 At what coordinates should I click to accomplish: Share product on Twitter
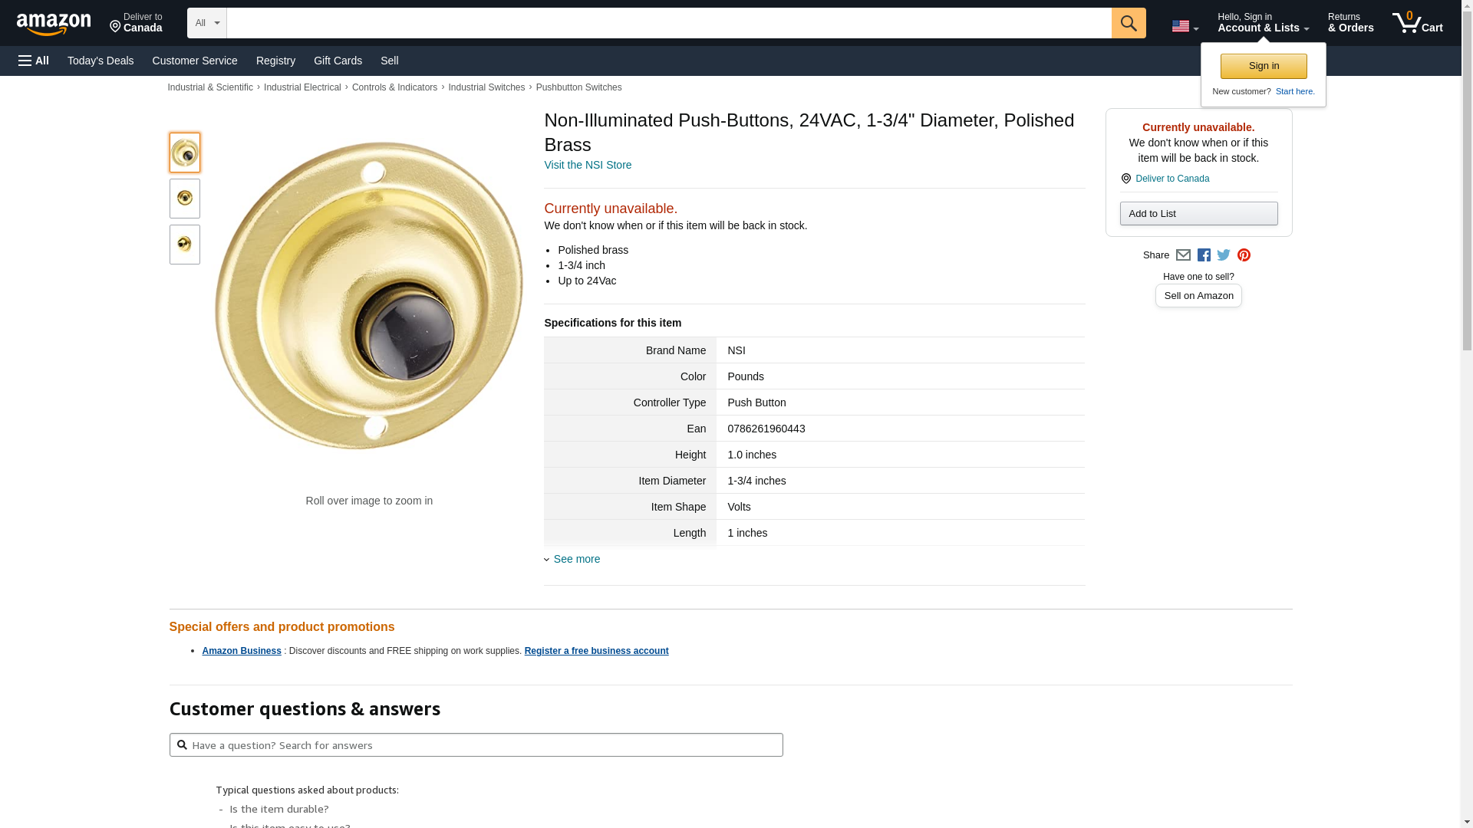click(1224, 255)
